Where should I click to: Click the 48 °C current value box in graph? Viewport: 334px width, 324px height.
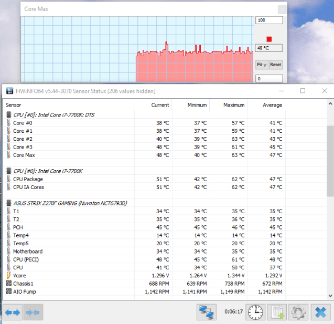click(269, 48)
